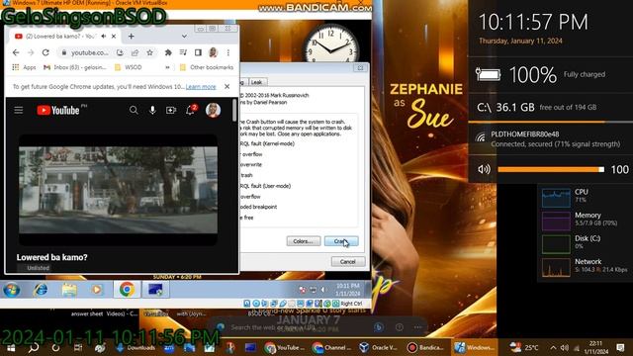Open YouTube hamburger guide menu
This screenshot has width=633, height=356.
coord(19,110)
